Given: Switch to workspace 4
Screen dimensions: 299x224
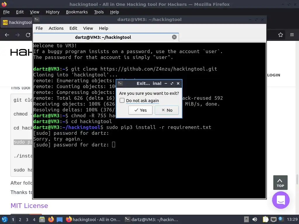Looking at the screenshot, I should point(34,220).
